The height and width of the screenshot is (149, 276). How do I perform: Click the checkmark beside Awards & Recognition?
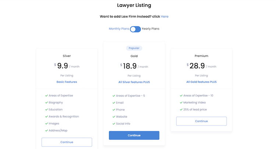click(x=46, y=117)
